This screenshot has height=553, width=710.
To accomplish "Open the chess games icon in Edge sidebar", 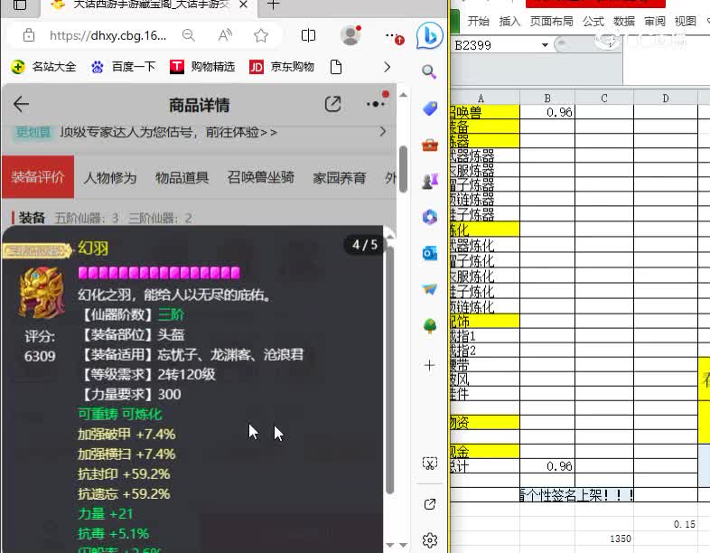I will [430, 181].
